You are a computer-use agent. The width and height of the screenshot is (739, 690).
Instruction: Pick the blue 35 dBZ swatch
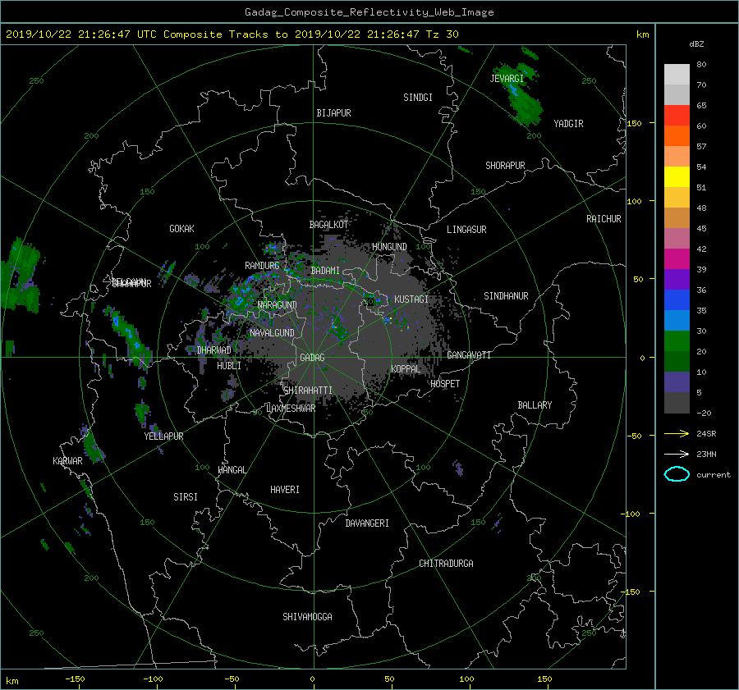(x=677, y=300)
